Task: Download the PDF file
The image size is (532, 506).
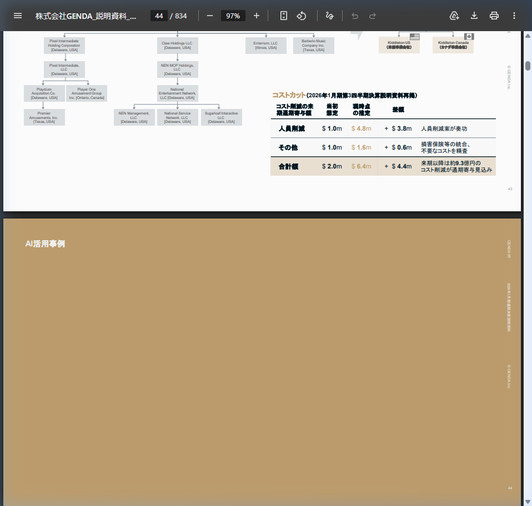Action: click(x=474, y=16)
